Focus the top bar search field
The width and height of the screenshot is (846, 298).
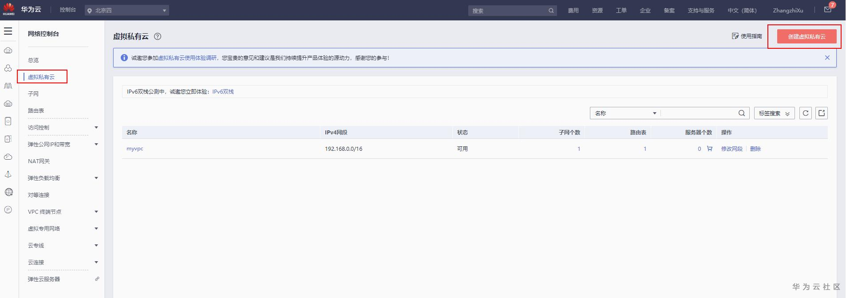click(507, 11)
